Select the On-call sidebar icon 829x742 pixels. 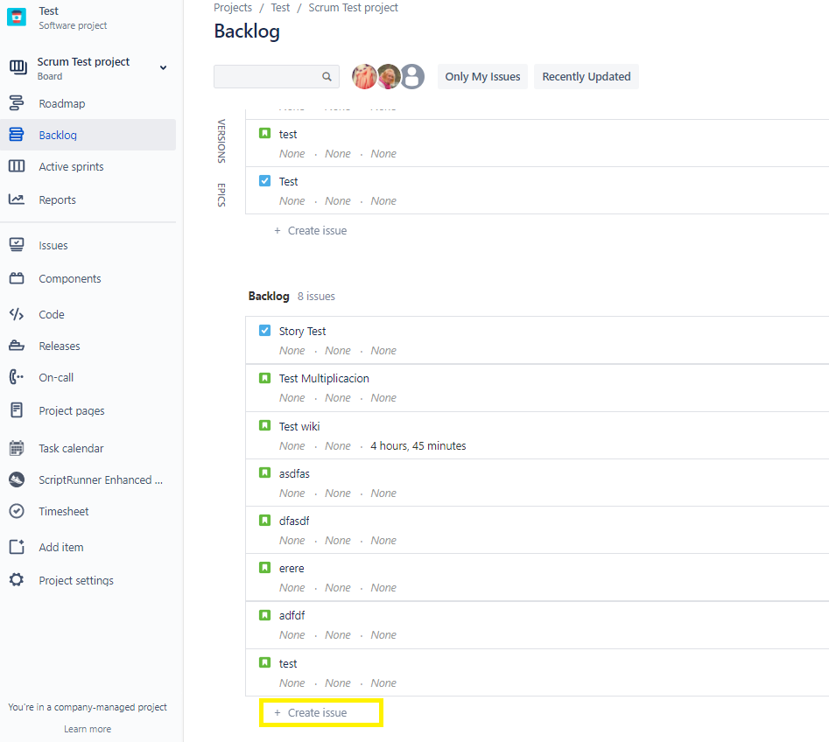pyautogui.click(x=16, y=377)
